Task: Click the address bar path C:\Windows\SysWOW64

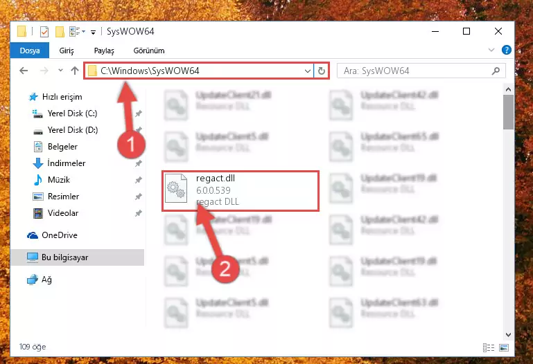Action: click(x=150, y=71)
